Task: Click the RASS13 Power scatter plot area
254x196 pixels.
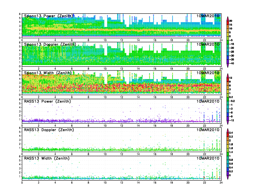Action: (x=122, y=111)
